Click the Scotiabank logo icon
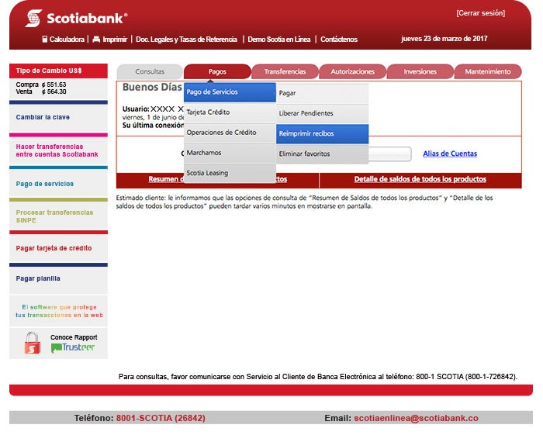543x435 pixels. (33, 18)
